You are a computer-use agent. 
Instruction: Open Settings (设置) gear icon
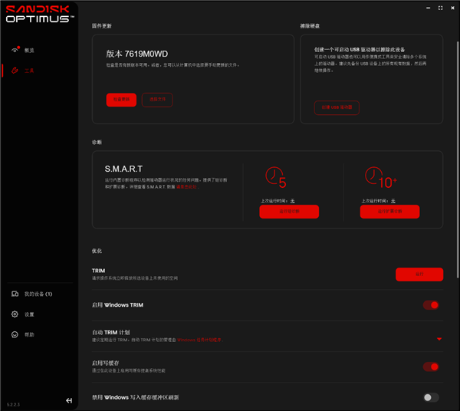[15, 314]
